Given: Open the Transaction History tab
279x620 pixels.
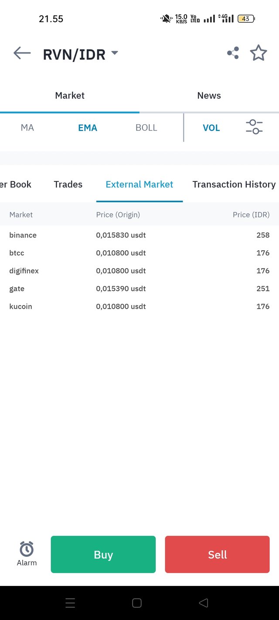Looking at the screenshot, I should click(x=234, y=184).
